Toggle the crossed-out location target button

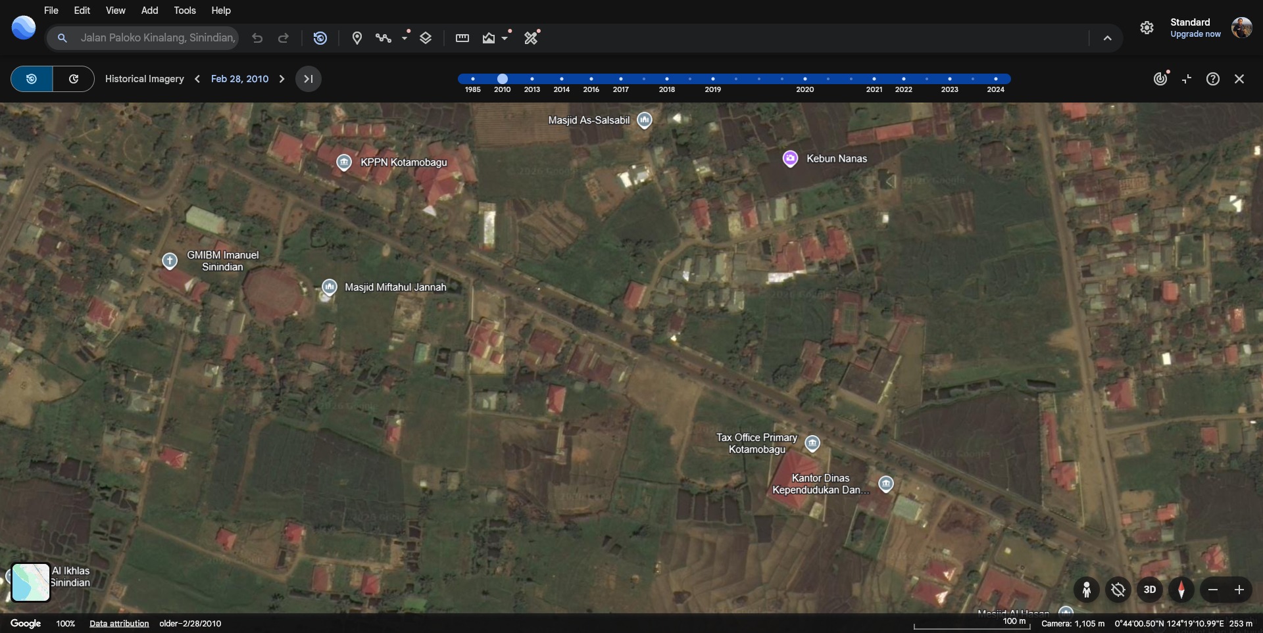(x=1118, y=590)
